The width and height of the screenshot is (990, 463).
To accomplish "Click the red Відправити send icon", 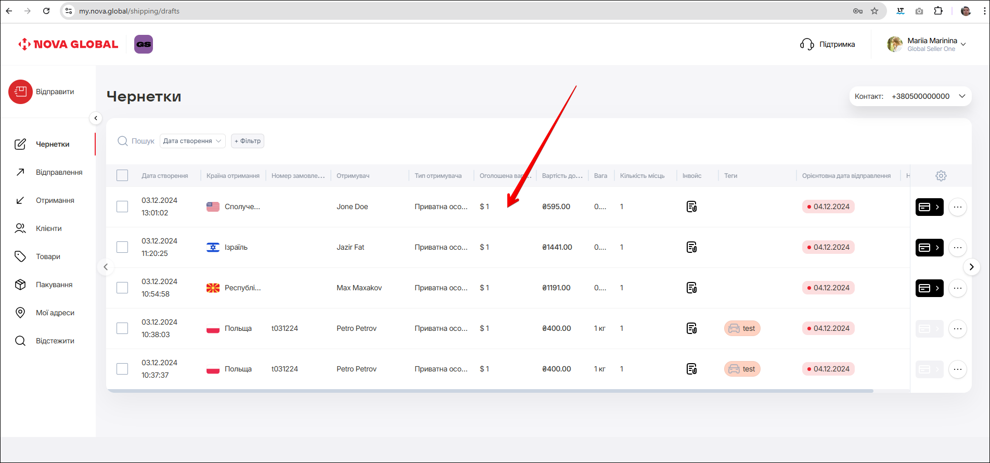I will click(x=20, y=92).
